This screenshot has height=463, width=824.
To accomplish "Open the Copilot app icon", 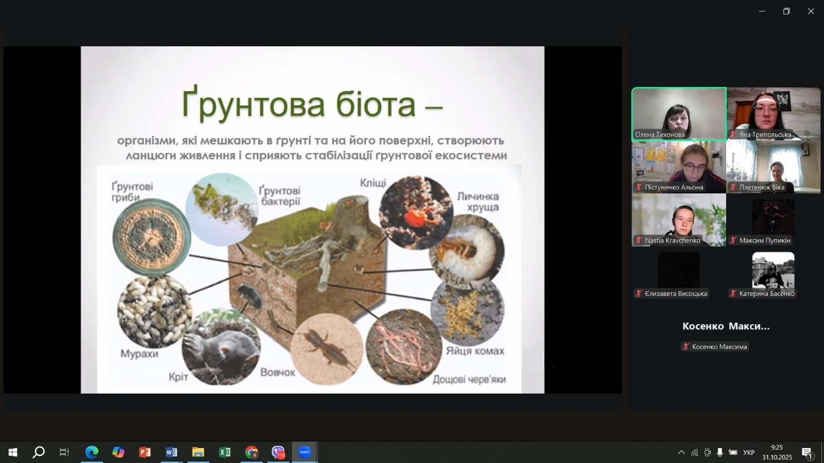I will (118, 452).
